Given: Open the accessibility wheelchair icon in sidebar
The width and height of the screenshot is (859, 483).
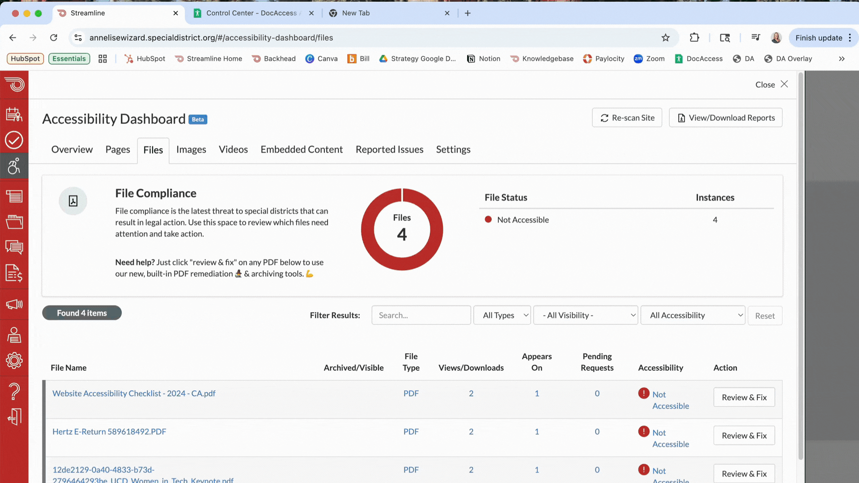Looking at the screenshot, I should [15, 166].
